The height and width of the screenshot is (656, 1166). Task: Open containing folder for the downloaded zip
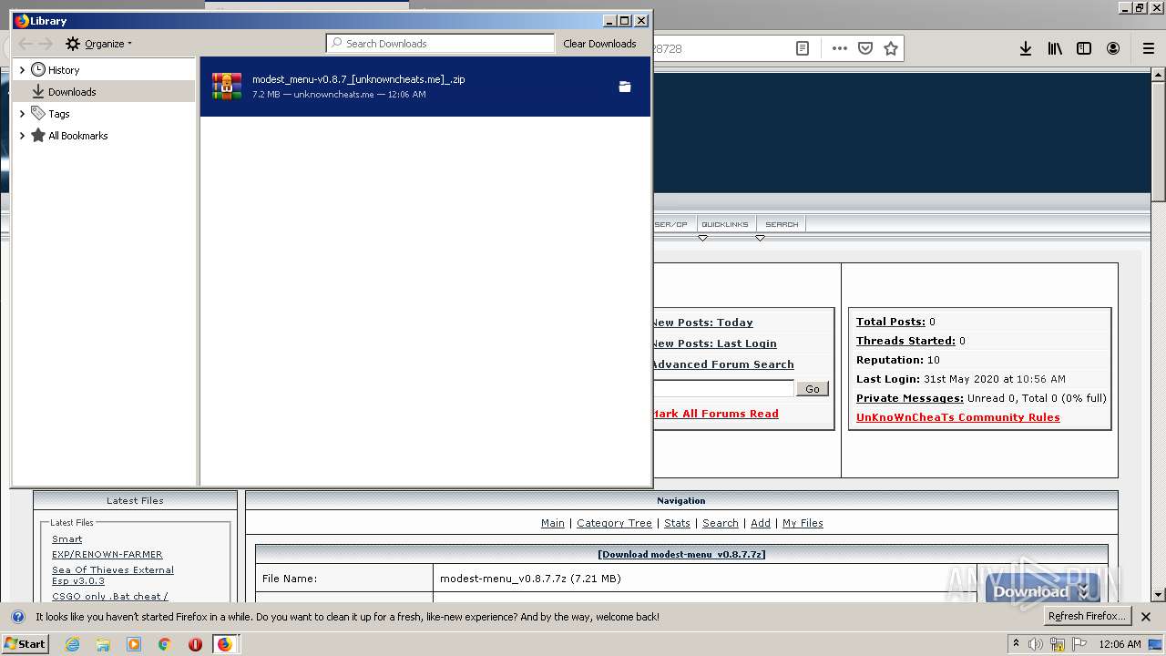pyautogui.click(x=625, y=87)
